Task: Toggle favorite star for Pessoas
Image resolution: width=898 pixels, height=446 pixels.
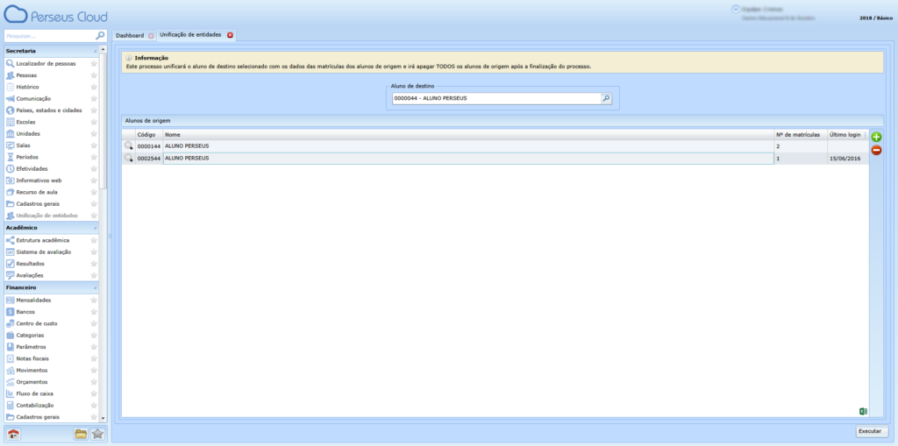Action: pyautogui.click(x=94, y=75)
